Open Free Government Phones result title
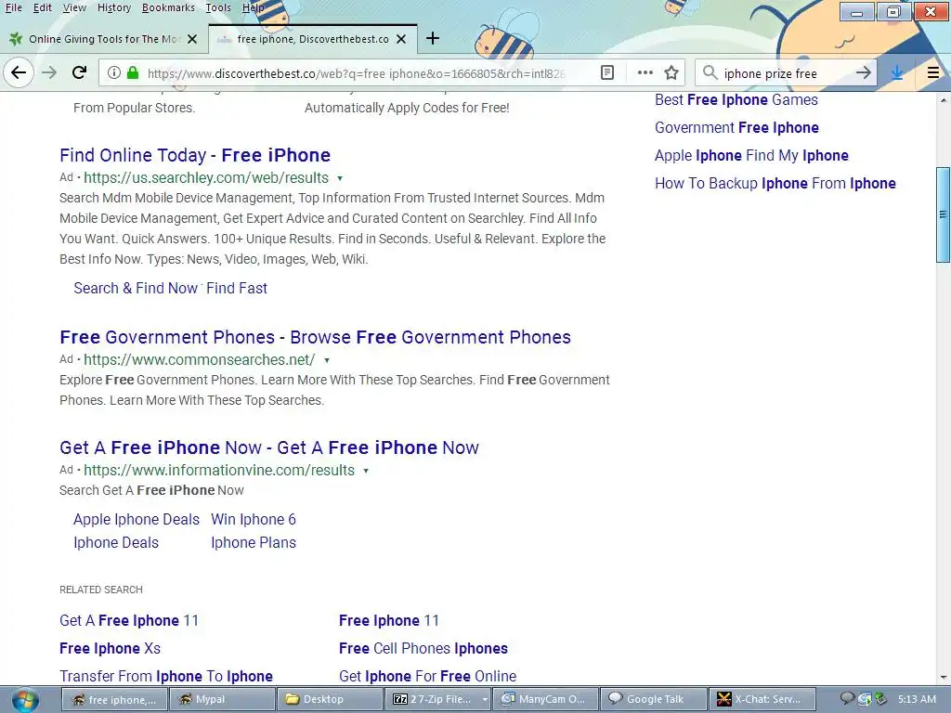The height and width of the screenshot is (713, 951). tap(315, 337)
